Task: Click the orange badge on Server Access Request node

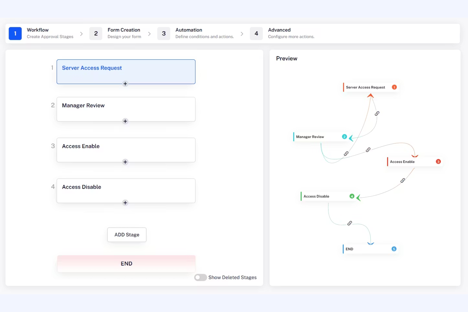Action: coord(394,87)
